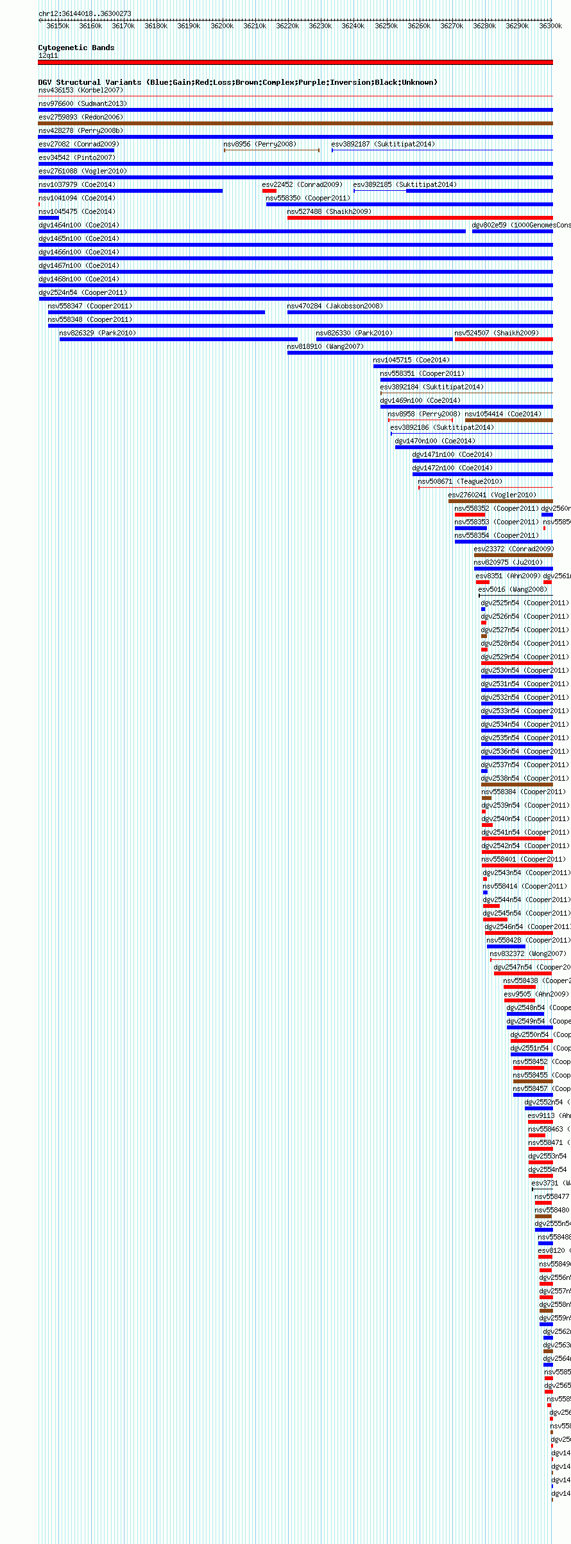Open variant nsv1054414 (Coe2014) label
This screenshot has width=571, height=1544.
tap(503, 414)
